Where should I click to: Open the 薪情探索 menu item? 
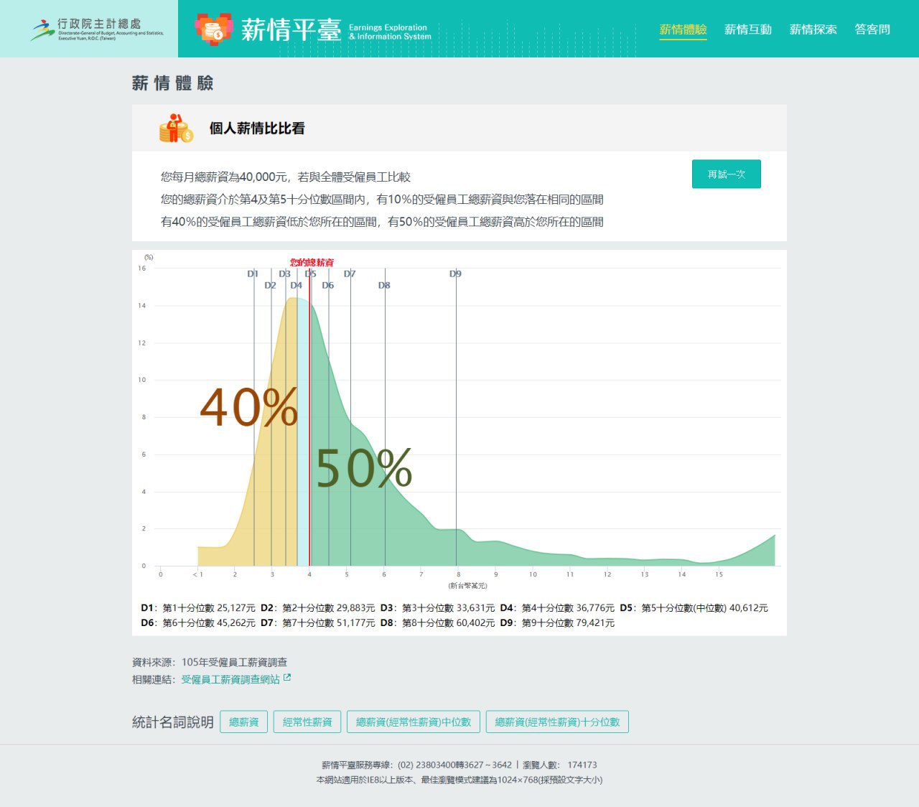813,29
